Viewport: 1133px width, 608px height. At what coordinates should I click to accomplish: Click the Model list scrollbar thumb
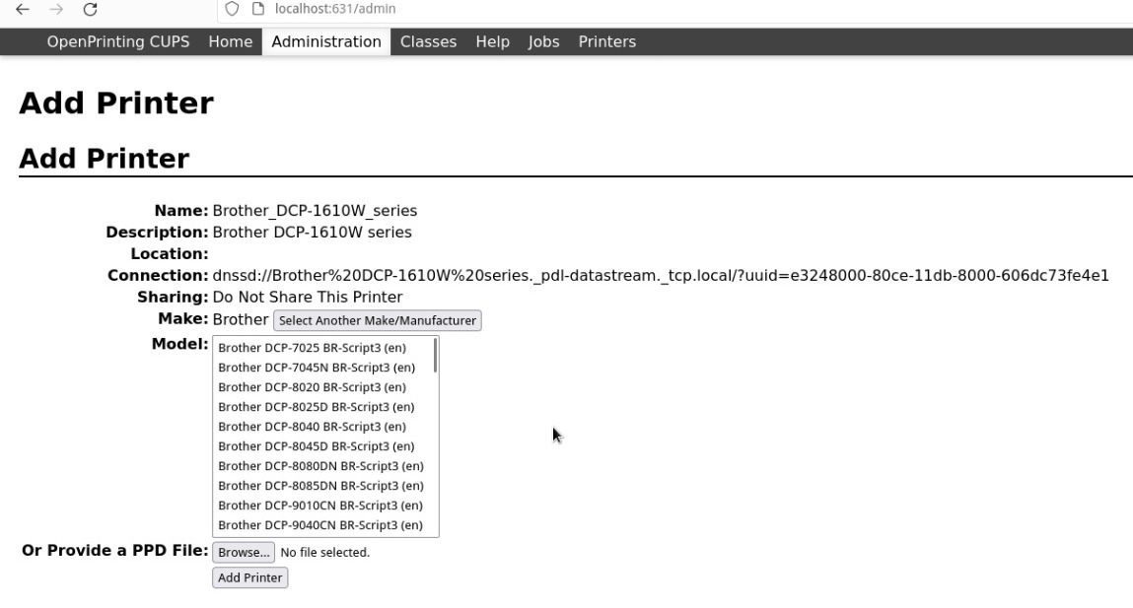pos(435,356)
